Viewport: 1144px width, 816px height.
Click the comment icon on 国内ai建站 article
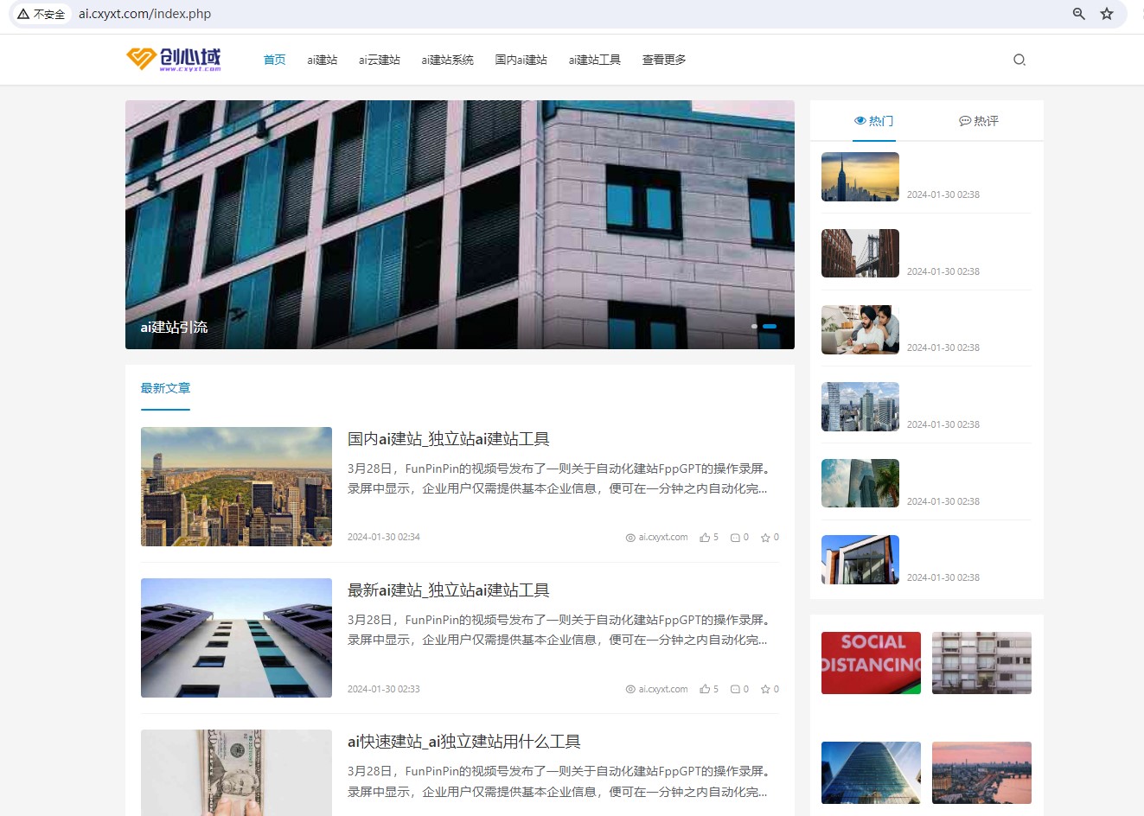(x=735, y=538)
